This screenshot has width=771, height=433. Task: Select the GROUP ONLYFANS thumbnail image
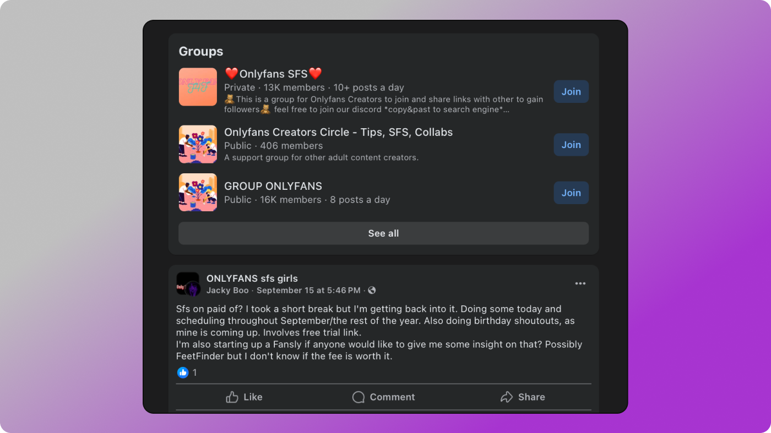click(198, 193)
